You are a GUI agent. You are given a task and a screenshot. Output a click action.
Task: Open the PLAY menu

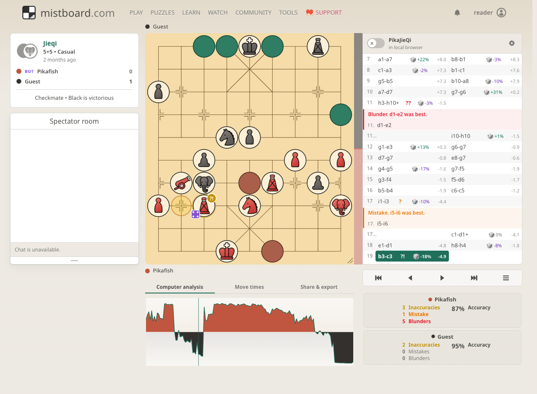(136, 13)
